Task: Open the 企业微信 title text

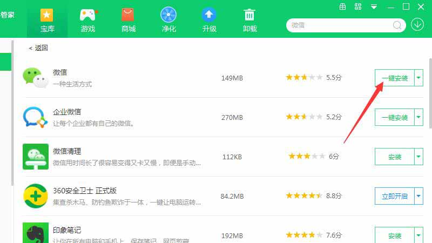Action: coord(67,112)
